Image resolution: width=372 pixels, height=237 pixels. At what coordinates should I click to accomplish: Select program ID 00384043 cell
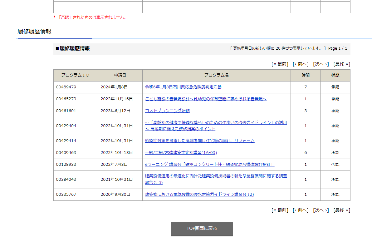pyautogui.click(x=76, y=180)
